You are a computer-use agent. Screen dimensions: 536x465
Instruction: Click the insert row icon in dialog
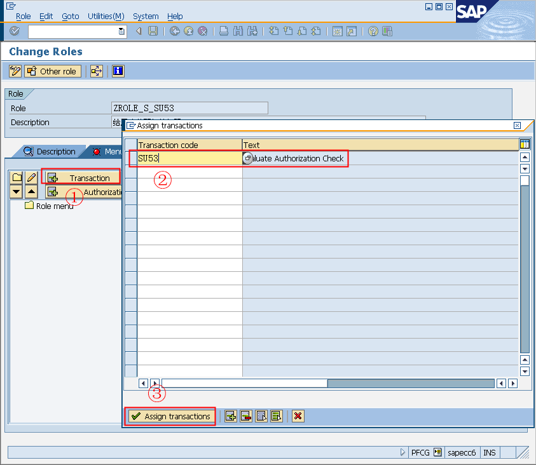click(231, 416)
